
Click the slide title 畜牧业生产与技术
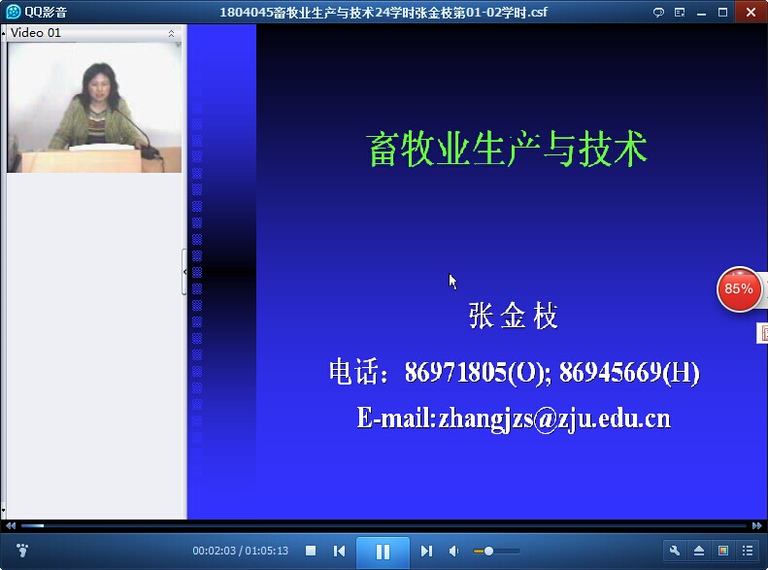[x=507, y=150]
